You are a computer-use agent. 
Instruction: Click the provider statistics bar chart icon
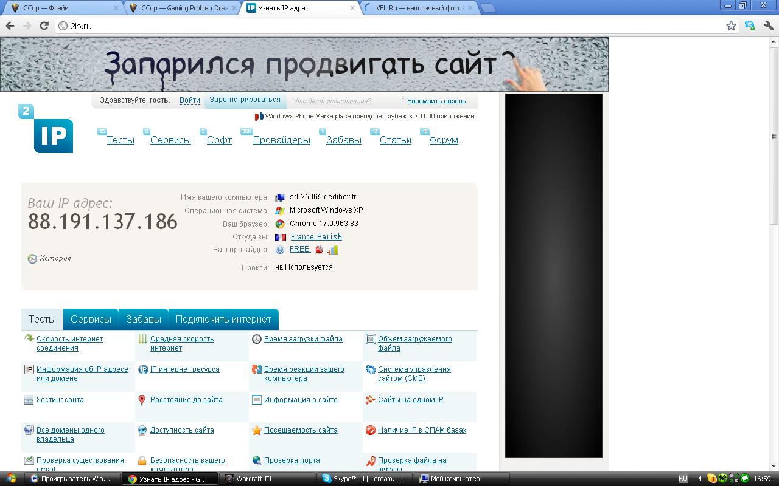pos(332,250)
